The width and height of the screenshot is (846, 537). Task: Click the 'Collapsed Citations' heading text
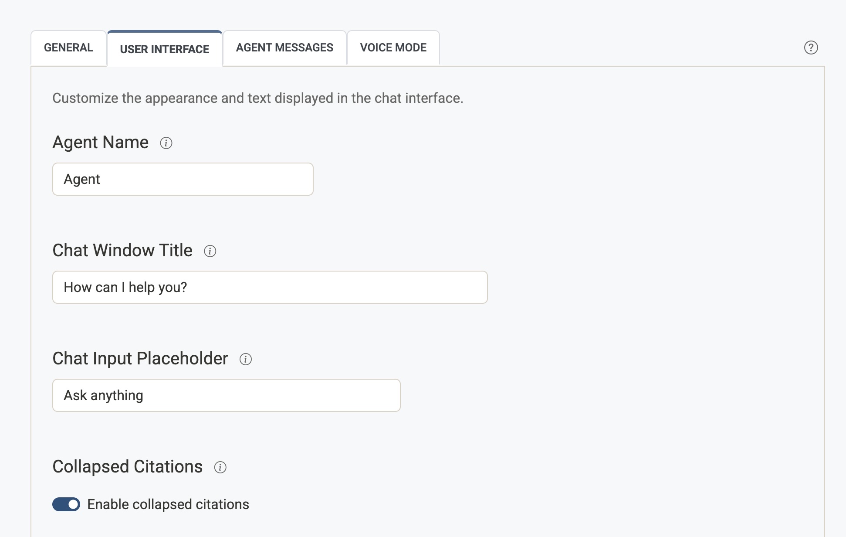[128, 467]
